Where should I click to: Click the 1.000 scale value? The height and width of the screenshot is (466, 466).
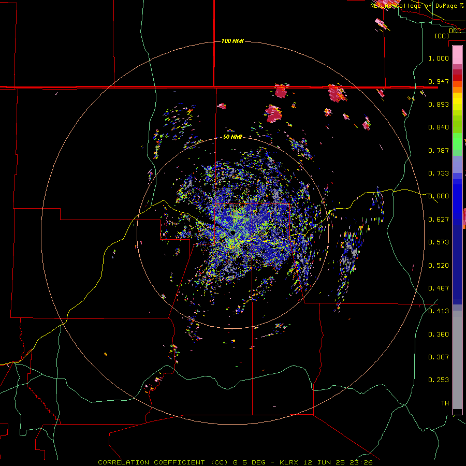point(439,58)
